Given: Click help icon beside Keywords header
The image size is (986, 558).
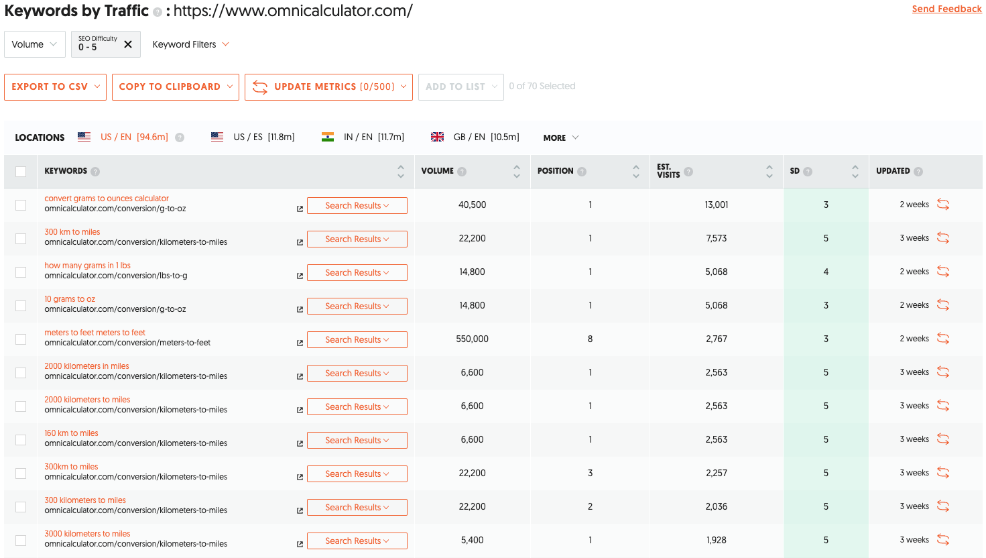Looking at the screenshot, I should 95,172.
